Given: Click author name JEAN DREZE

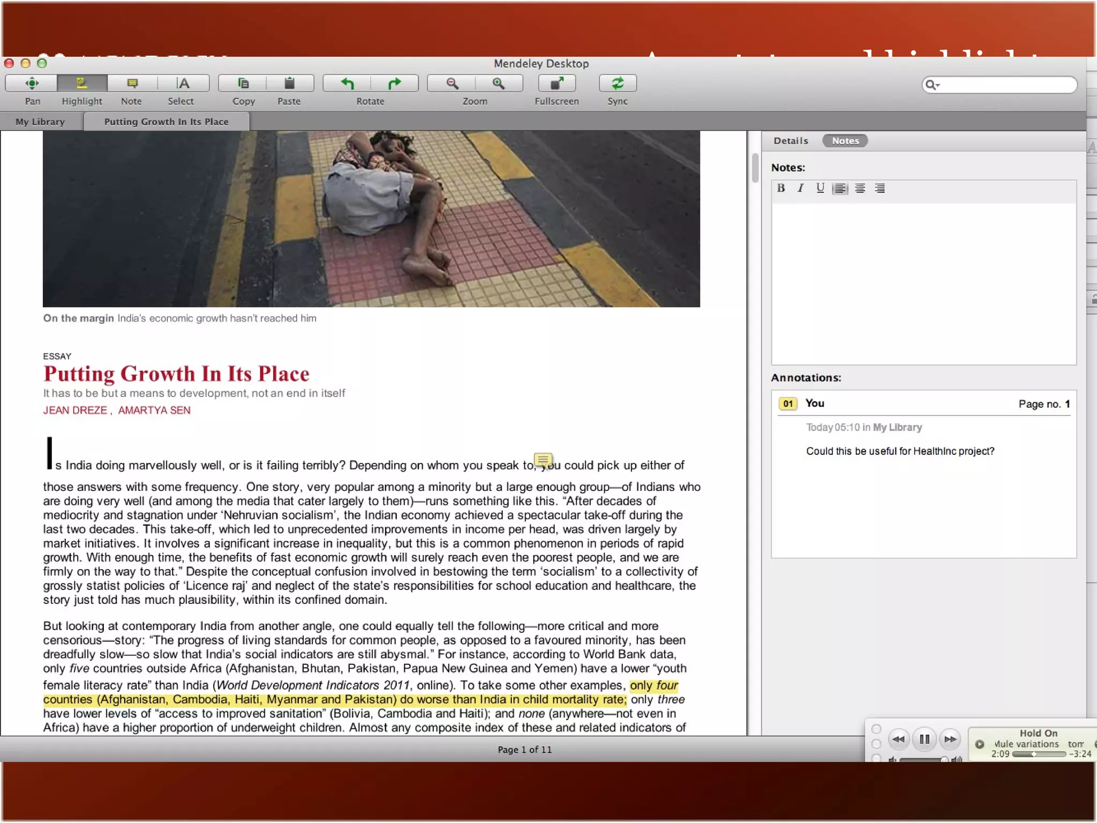Looking at the screenshot, I should point(75,410).
